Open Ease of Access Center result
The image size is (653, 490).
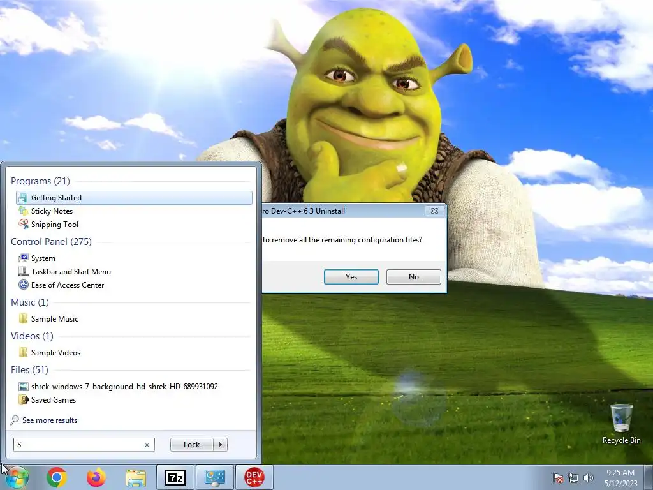68,285
